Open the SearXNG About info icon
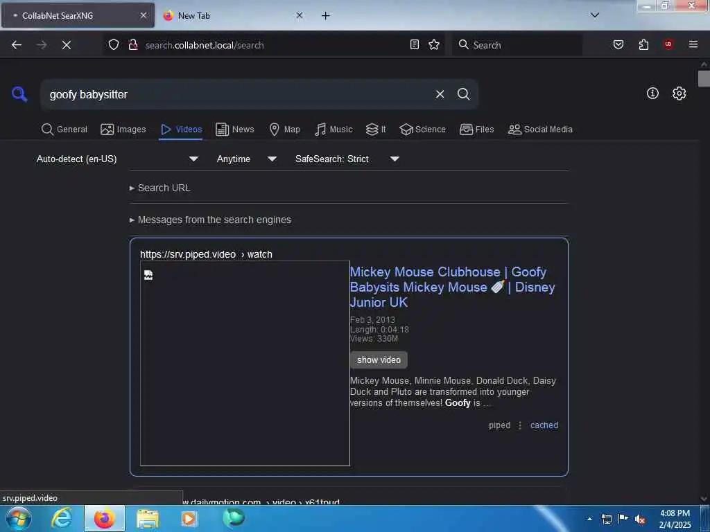Screen dimensions: 710x532 click(x=652, y=94)
